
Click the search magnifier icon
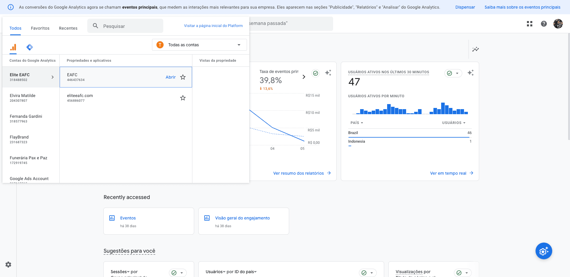coord(95,26)
